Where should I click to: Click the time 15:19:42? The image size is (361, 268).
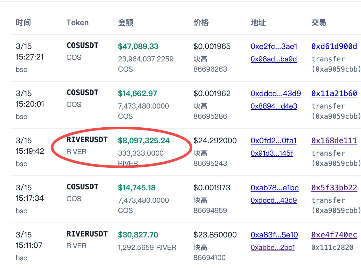pyautogui.click(x=30, y=151)
